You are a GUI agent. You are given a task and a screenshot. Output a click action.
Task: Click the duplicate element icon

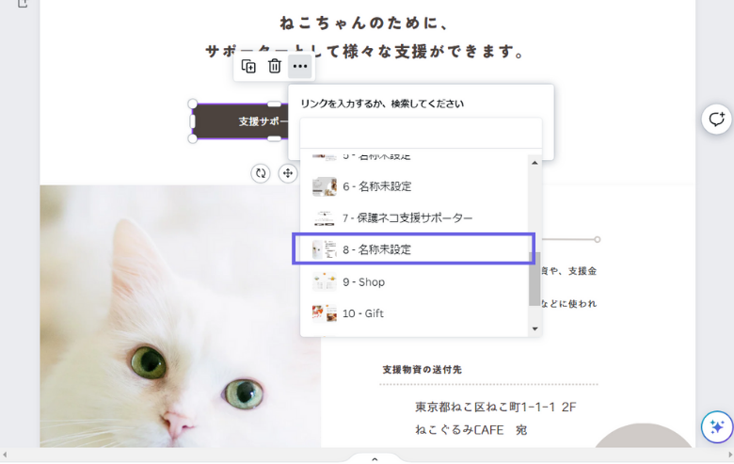point(248,67)
